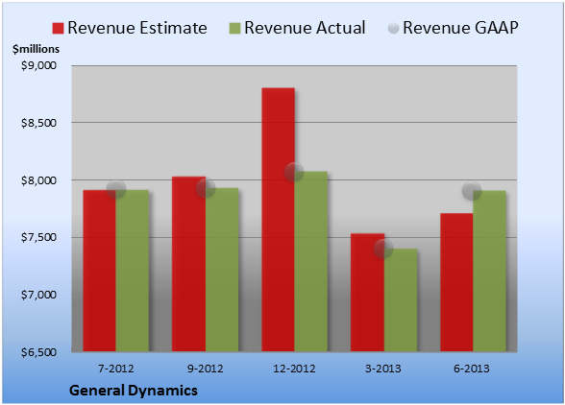The height and width of the screenshot is (405, 565).
Task: Select the 'Revenue Actual' legend label
Action: [305, 28]
